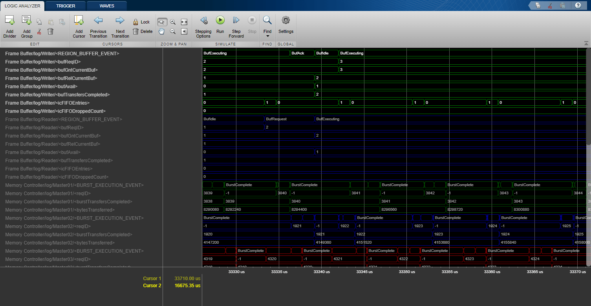Open Help with the question mark icon
The image size is (591, 306).
click(578, 5)
